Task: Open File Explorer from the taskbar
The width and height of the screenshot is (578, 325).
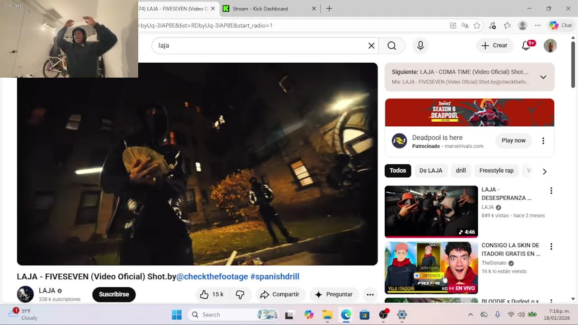Action: tap(327, 315)
